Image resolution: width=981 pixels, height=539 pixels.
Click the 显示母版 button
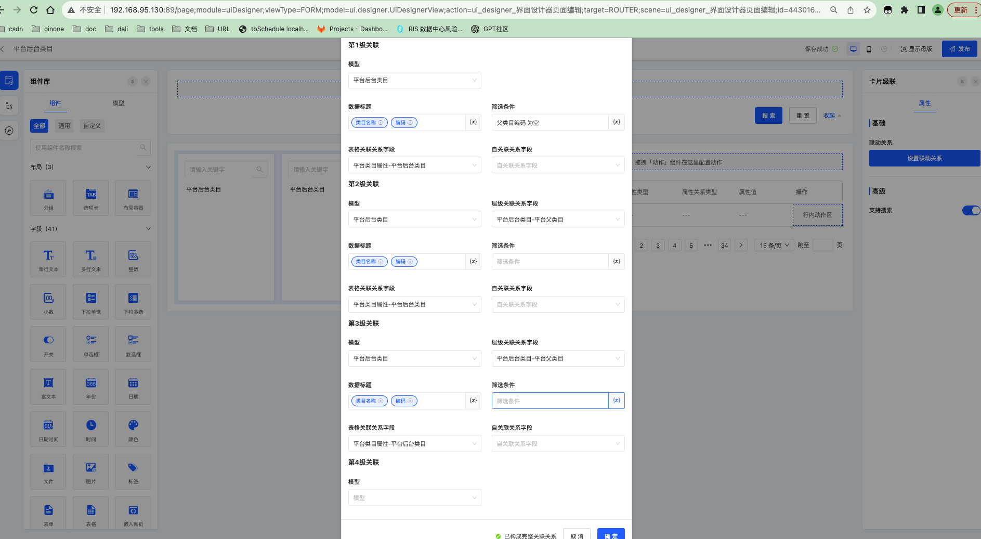(x=917, y=49)
